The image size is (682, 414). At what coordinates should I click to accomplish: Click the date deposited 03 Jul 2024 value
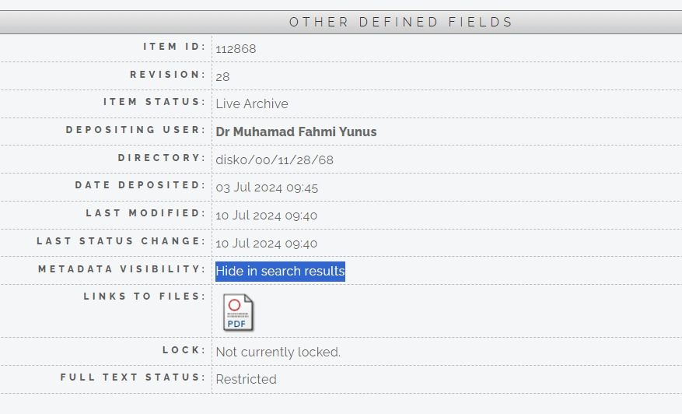[267, 188]
